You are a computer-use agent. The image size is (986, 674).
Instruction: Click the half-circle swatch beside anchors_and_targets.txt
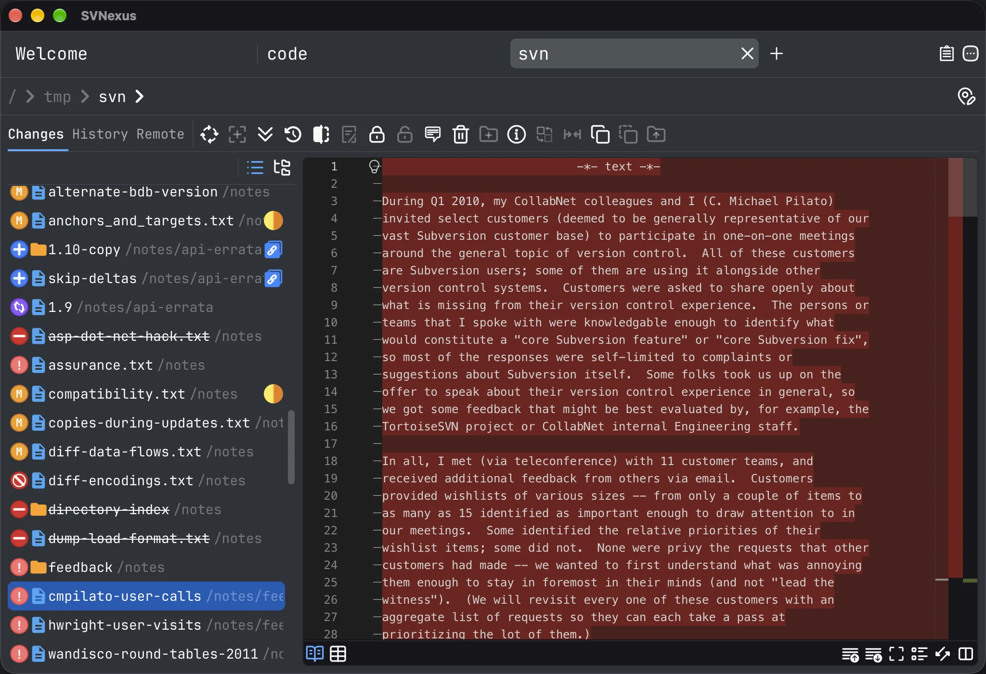[x=273, y=220]
